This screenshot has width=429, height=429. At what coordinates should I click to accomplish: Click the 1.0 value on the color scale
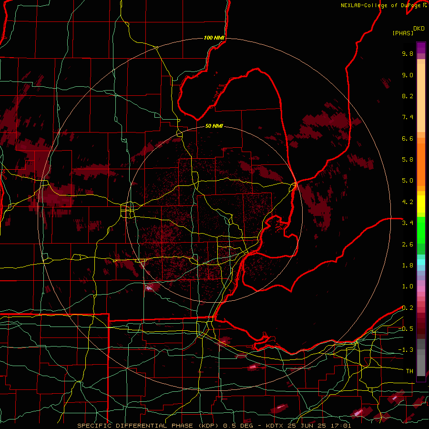point(408,286)
